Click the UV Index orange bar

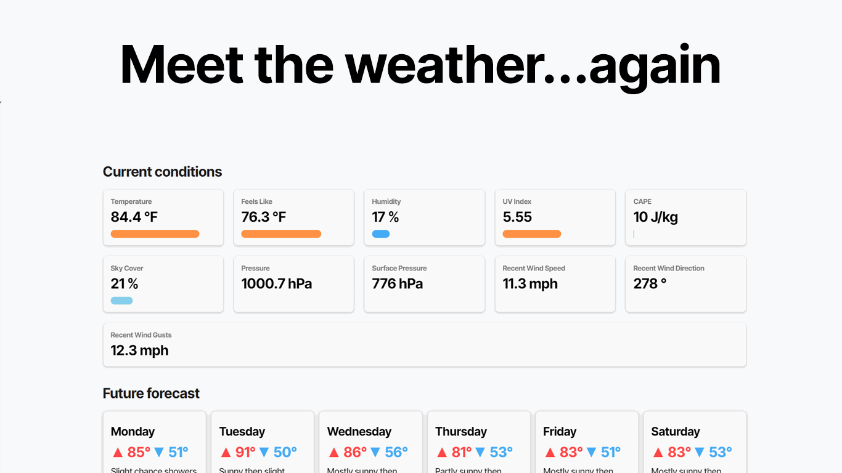[x=532, y=233]
